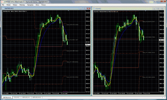Minimize the S&P500,M15 chart window

[x=81, y=8]
